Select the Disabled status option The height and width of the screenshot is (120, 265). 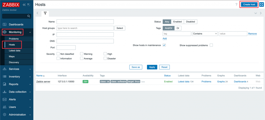point(190,22)
